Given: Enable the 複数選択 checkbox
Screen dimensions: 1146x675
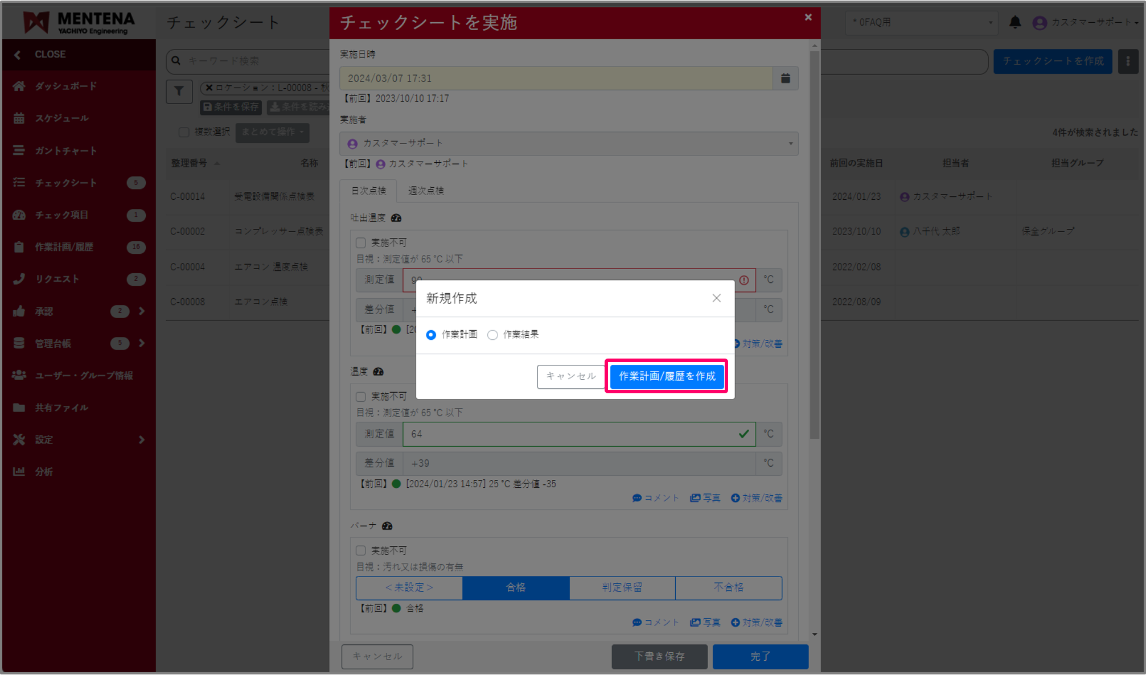Looking at the screenshot, I should point(184,132).
